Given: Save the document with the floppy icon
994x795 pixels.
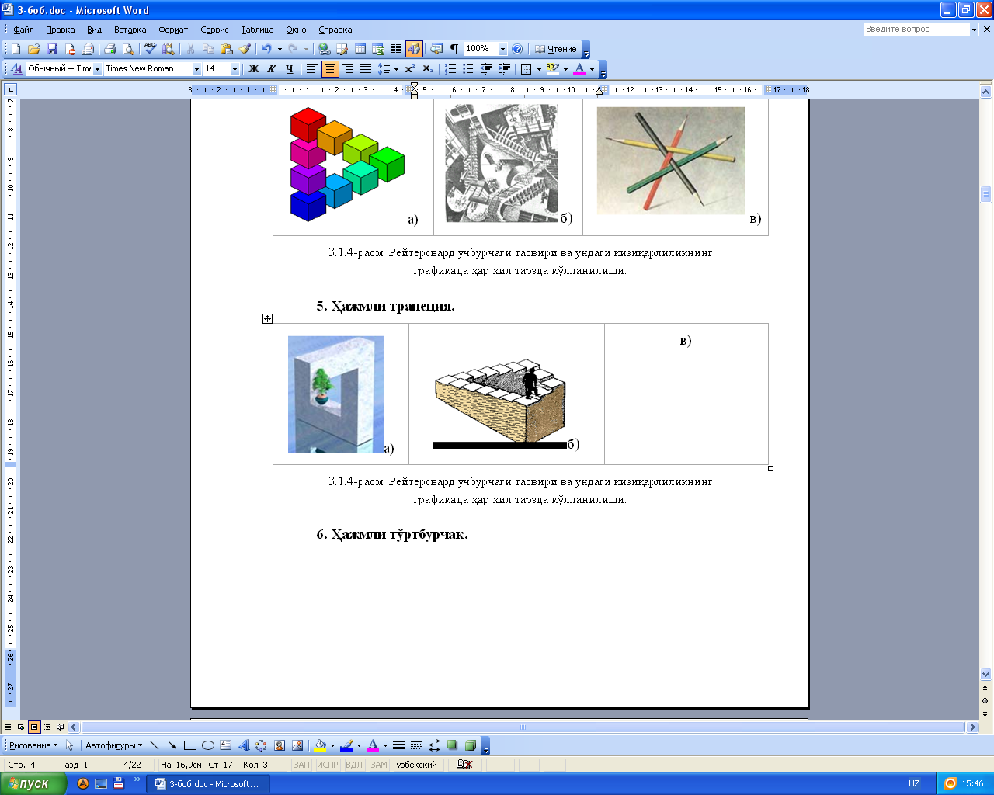Looking at the screenshot, I should [52, 49].
